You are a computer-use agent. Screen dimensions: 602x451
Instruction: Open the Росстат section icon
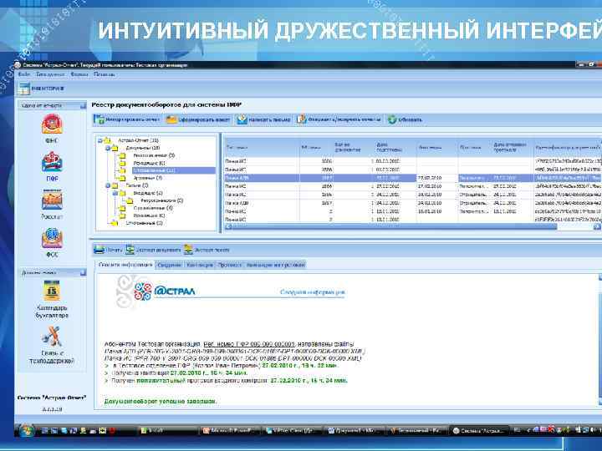52,200
